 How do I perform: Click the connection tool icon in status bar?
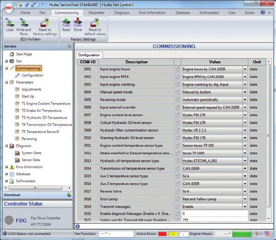258,233
